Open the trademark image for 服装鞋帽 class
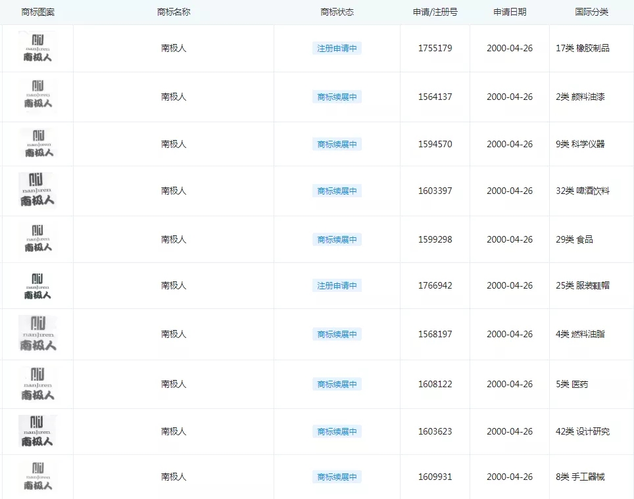 point(37,286)
